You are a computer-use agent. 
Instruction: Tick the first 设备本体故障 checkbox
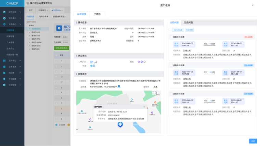[171, 37]
